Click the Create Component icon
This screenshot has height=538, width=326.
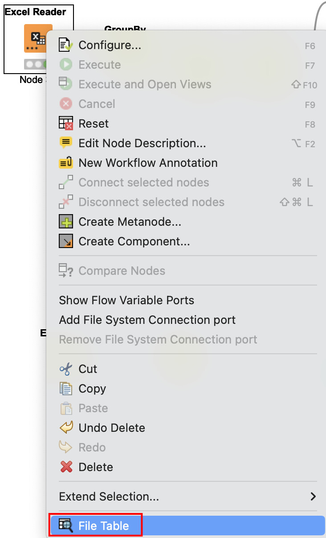pos(65,241)
